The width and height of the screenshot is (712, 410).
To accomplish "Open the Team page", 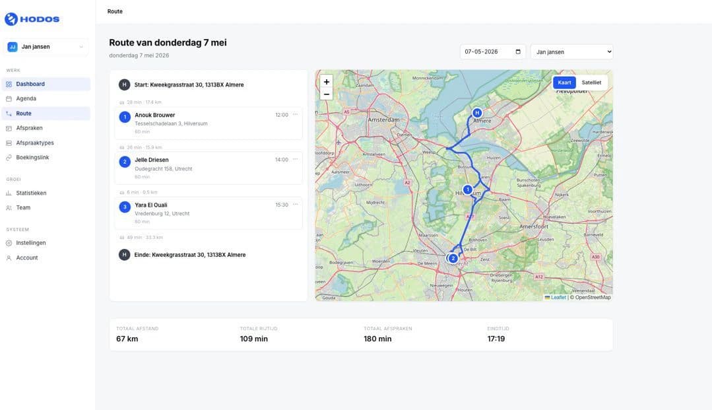I will pos(46,208).
